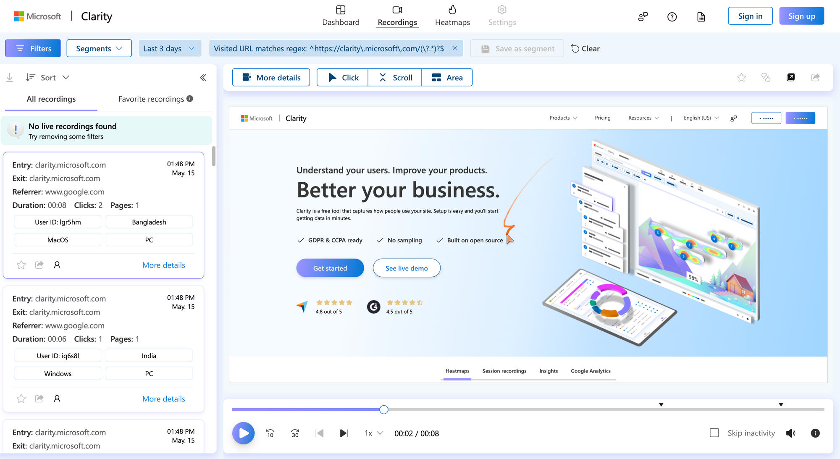Star the India user recording
This screenshot has width=840, height=459.
coord(21,399)
